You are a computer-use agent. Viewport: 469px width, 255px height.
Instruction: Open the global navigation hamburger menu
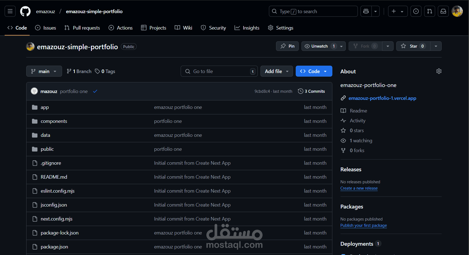[10, 11]
